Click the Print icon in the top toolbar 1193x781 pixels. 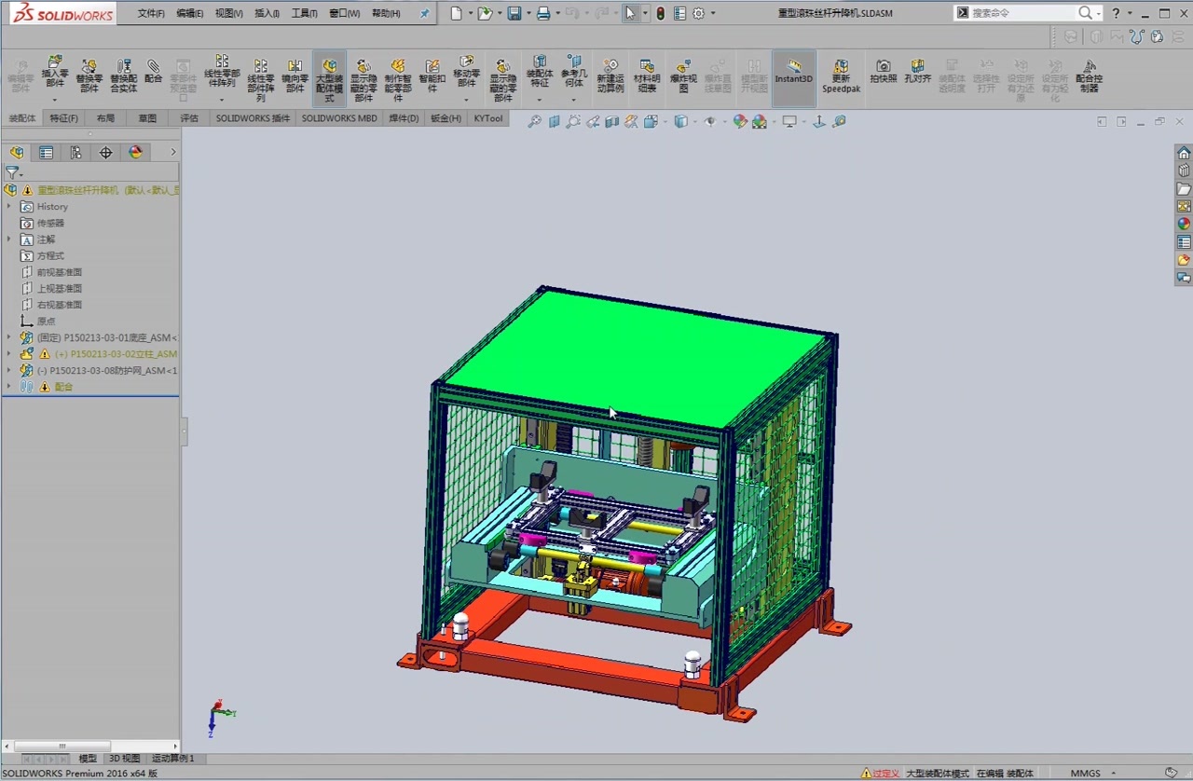pyautogui.click(x=543, y=13)
